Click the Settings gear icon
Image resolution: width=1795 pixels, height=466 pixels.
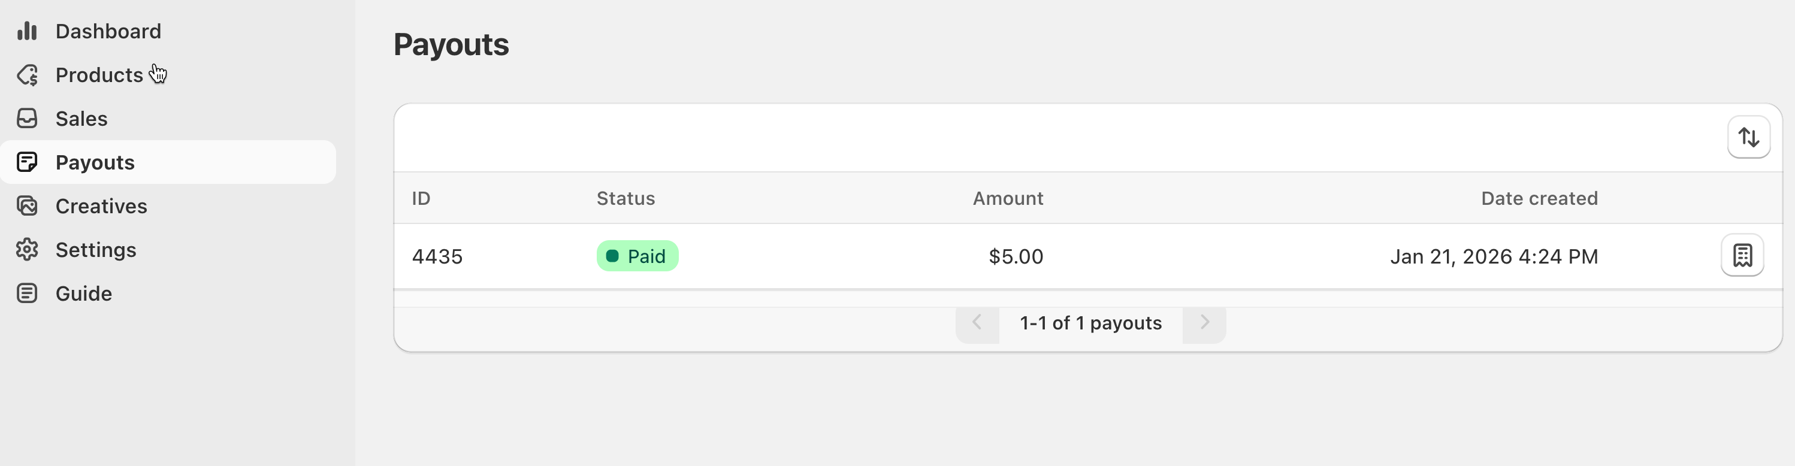tap(27, 249)
